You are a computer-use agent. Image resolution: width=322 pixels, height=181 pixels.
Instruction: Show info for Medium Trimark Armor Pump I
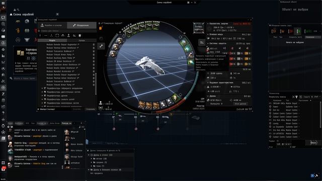point(94,55)
